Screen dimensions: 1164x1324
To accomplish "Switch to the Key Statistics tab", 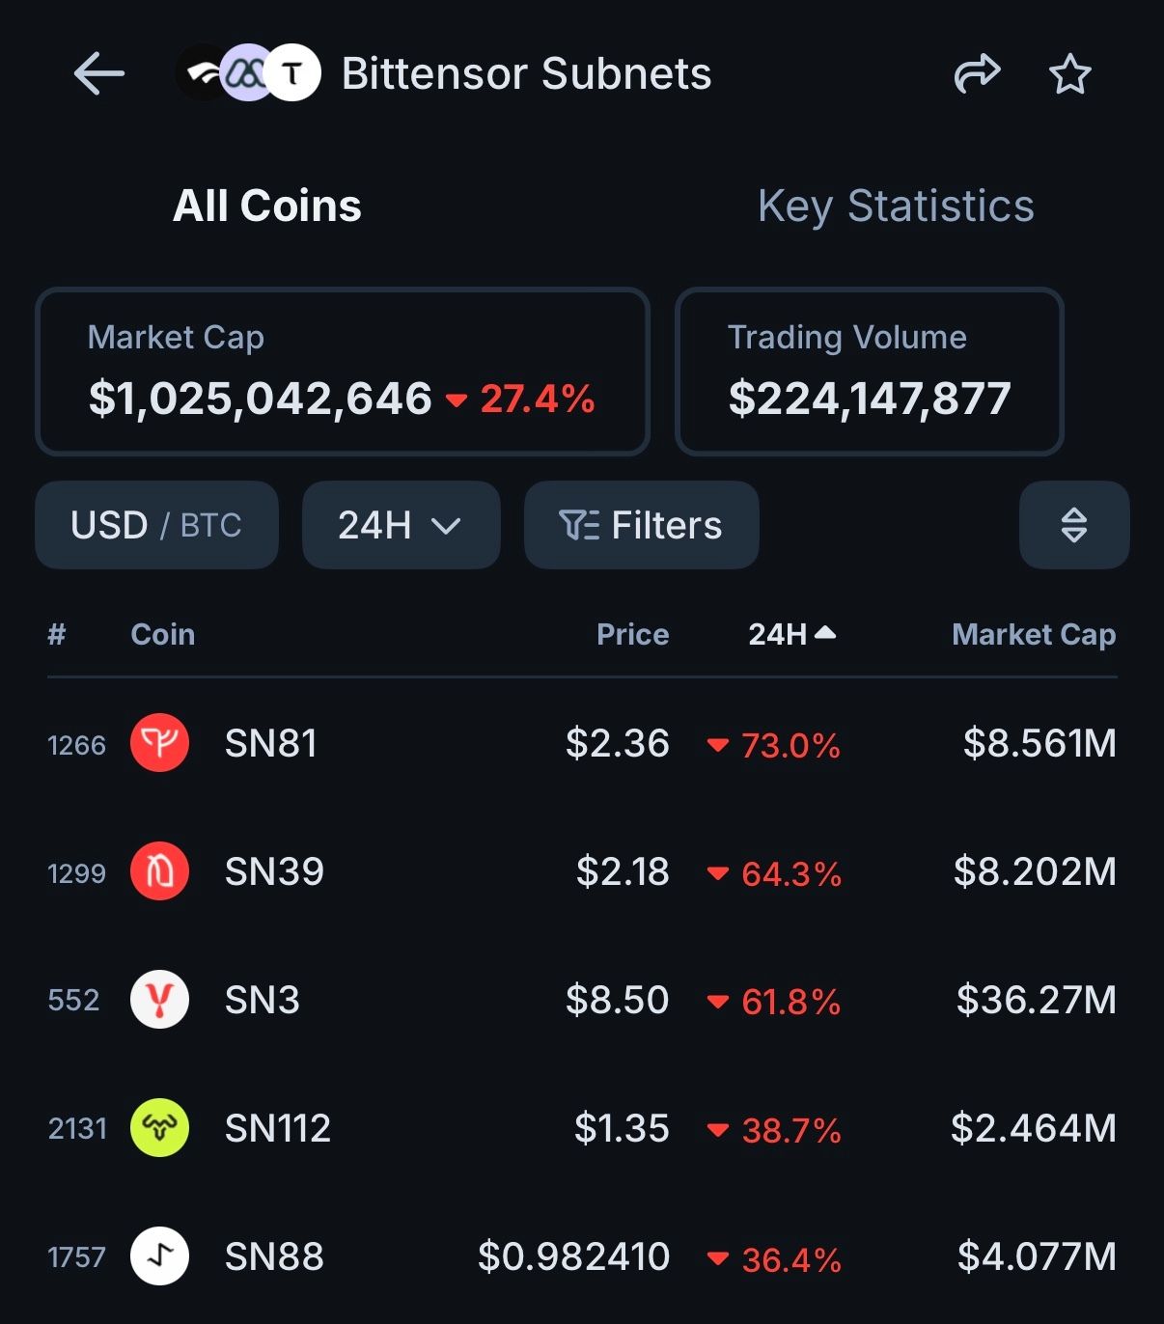I will tap(896, 206).
